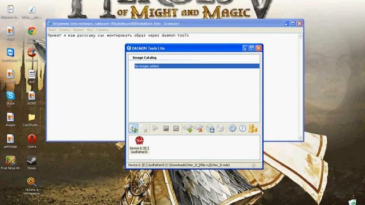The height and width of the screenshot is (205, 365).
Task: Open Notepad's Файл menu
Action: 52,30
